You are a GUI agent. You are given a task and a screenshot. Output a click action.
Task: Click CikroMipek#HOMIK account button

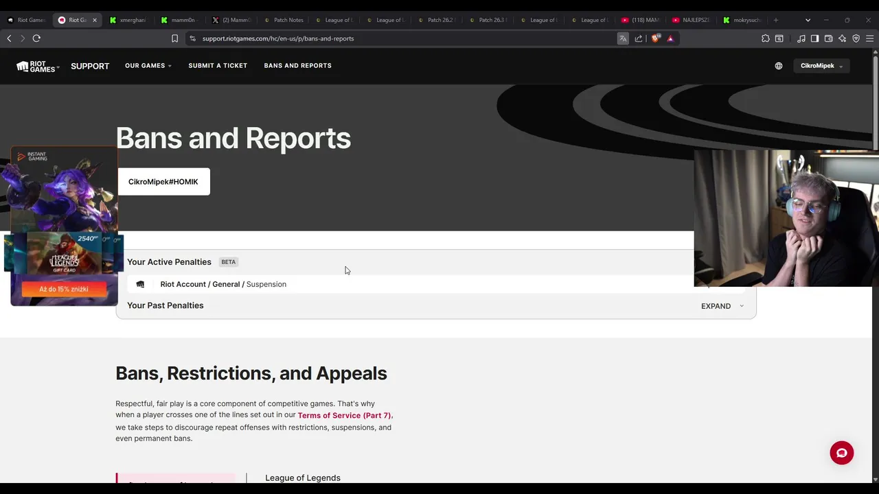click(163, 182)
